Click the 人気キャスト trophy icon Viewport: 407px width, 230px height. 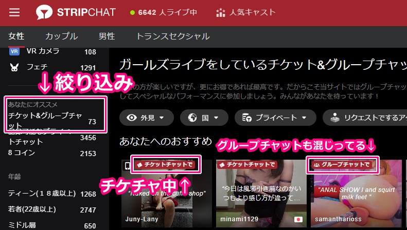click(x=221, y=12)
